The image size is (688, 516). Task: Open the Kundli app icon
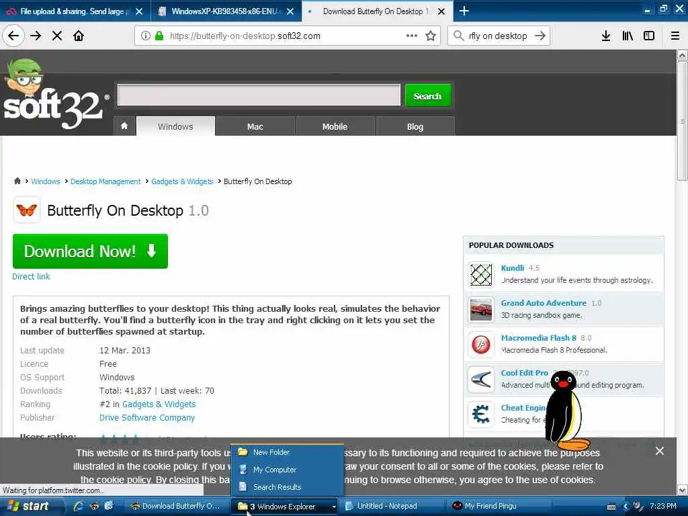coord(481,274)
